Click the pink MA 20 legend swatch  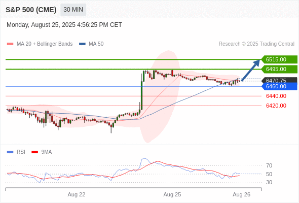[x=10, y=44]
